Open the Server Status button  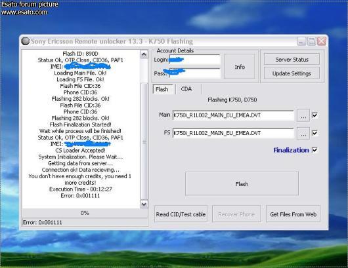tap(292, 60)
